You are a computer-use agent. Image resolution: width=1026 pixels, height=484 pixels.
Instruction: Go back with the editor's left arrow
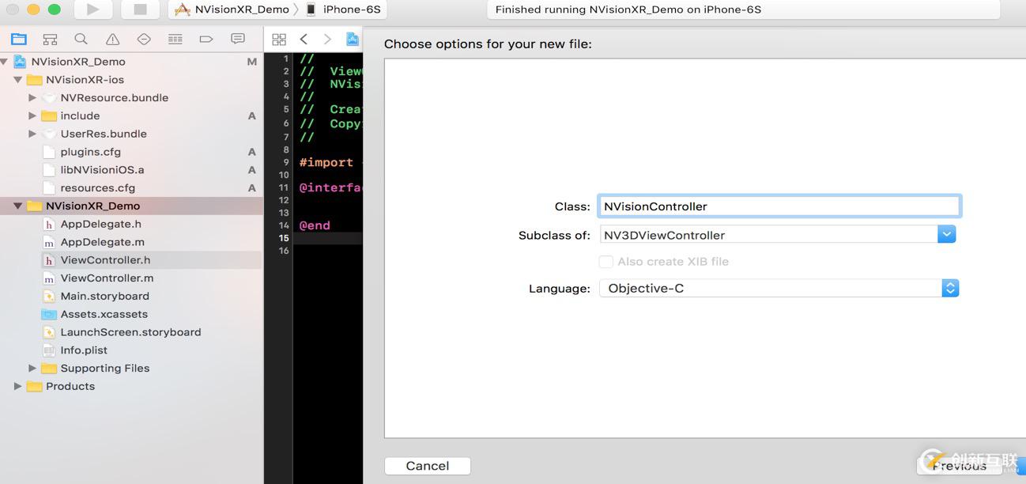coord(304,39)
